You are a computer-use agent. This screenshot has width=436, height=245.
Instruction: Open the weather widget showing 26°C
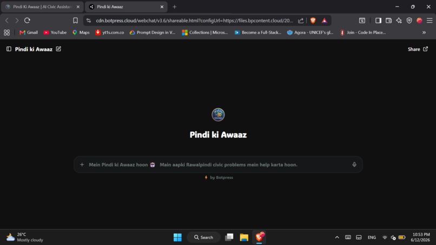click(25, 237)
